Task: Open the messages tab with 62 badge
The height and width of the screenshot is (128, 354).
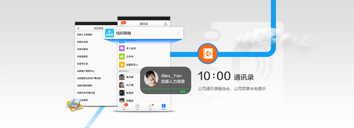Action: [x=124, y=107]
